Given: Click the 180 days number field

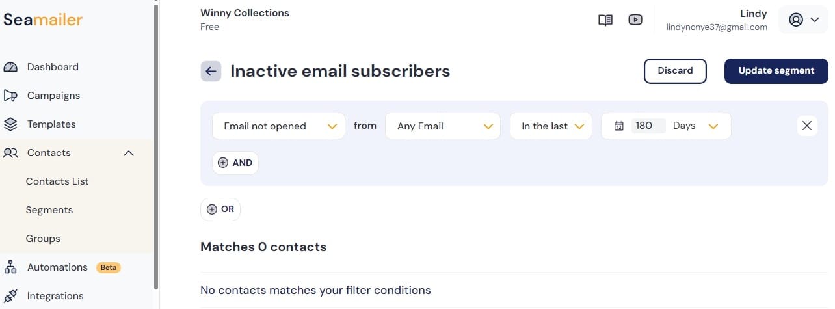Looking at the screenshot, I should [x=648, y=126].
